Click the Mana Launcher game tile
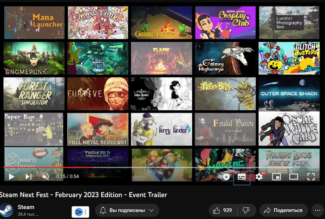The height and width of the screenshot is (219, 325). coord(34,22)
